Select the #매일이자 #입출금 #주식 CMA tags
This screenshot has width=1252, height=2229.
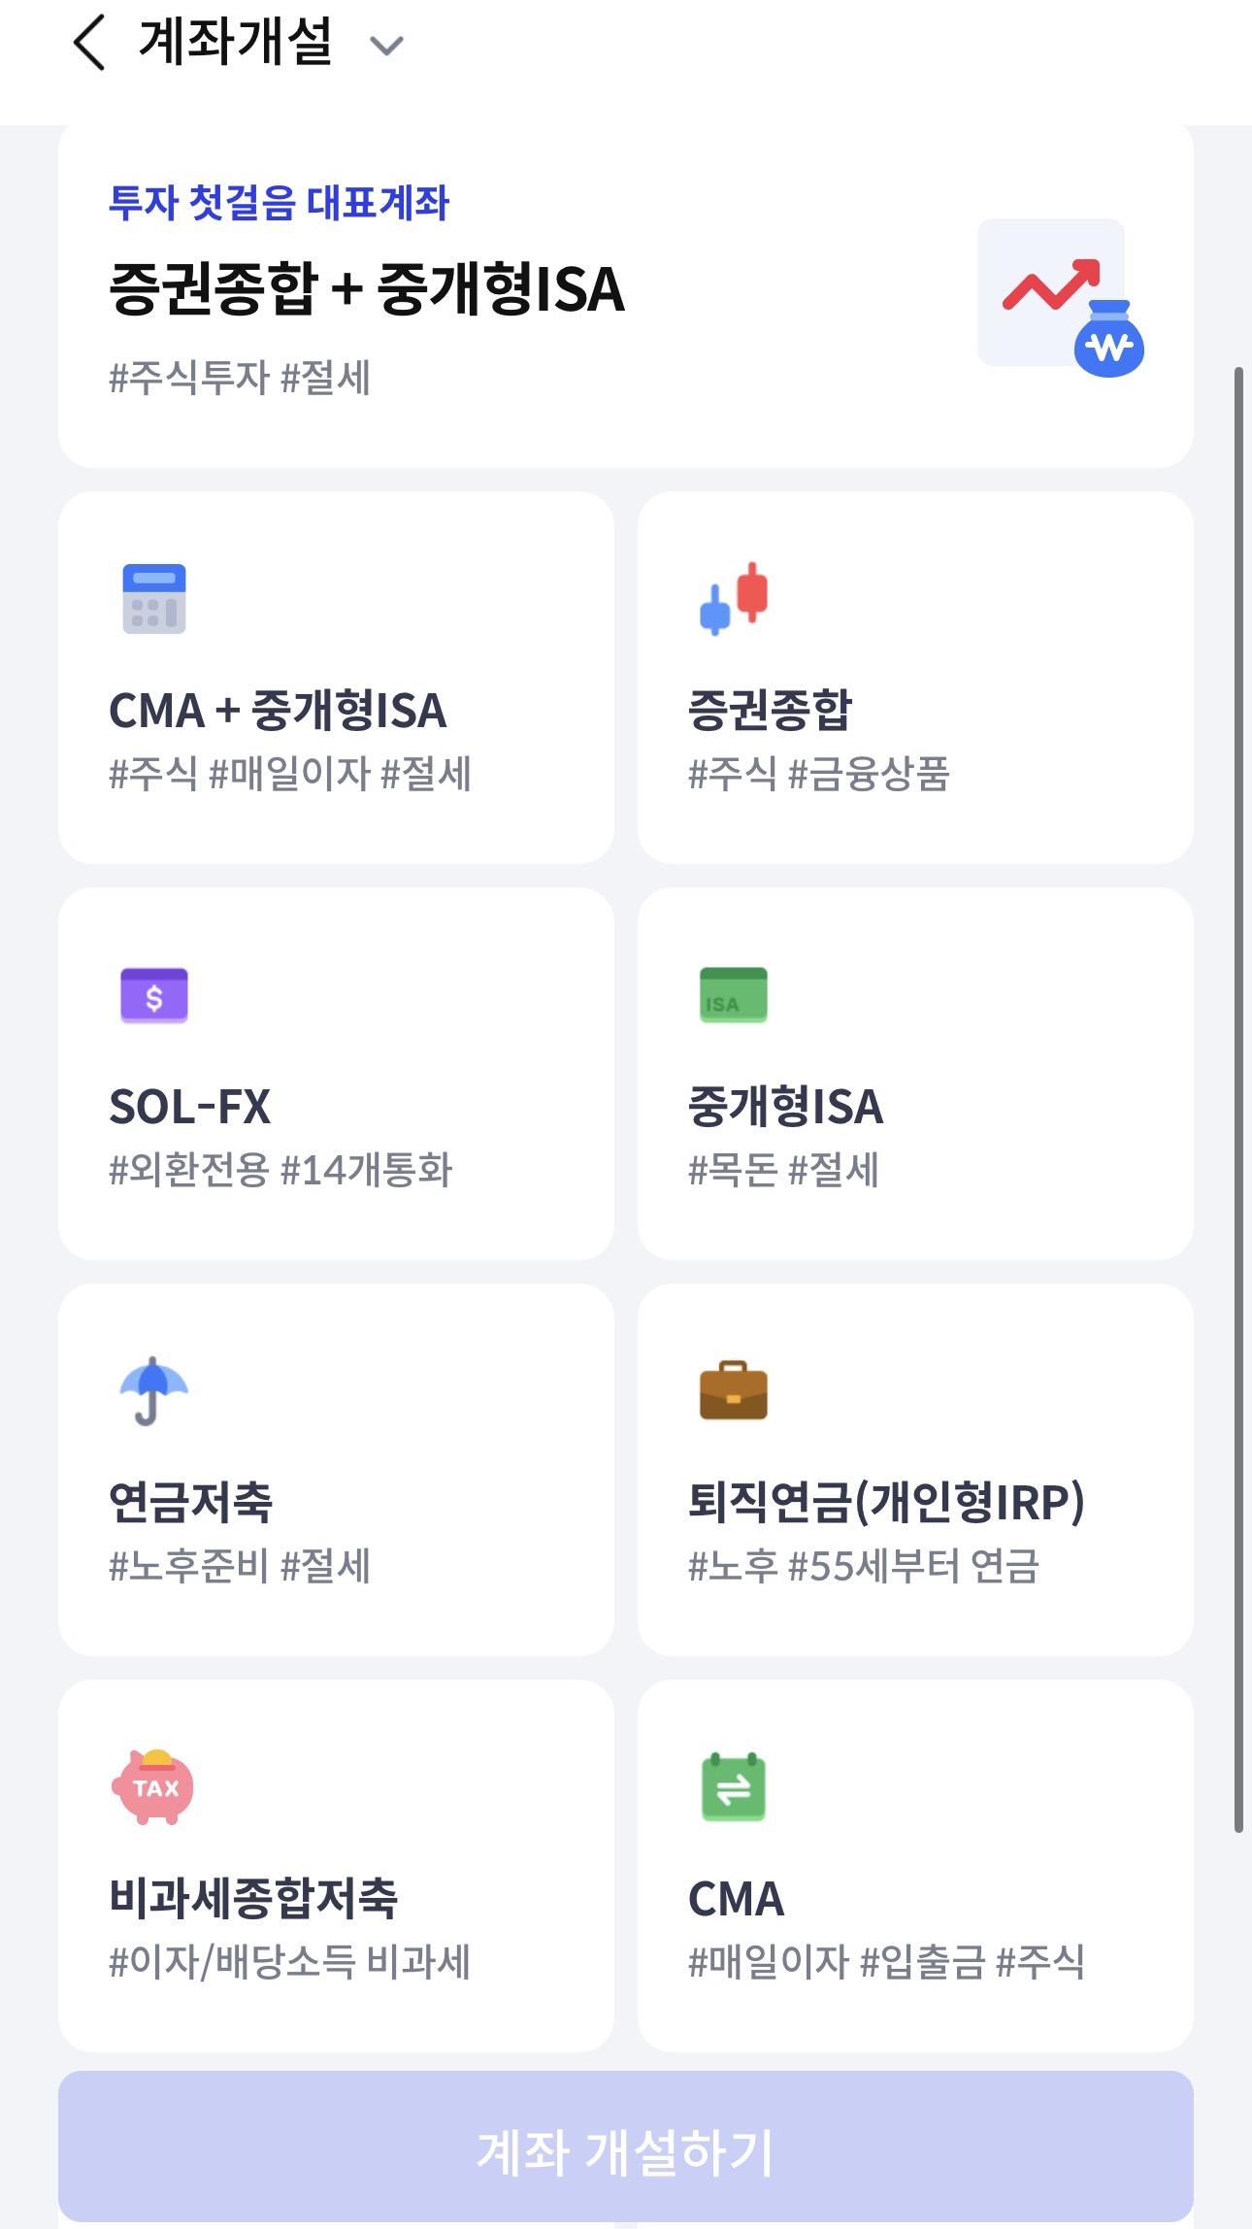pyautogui.click(x=885, y=1962)
